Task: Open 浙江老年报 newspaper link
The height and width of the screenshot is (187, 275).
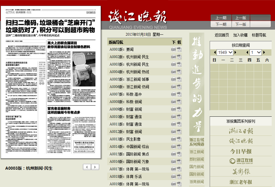Action: tap(241, 182)
